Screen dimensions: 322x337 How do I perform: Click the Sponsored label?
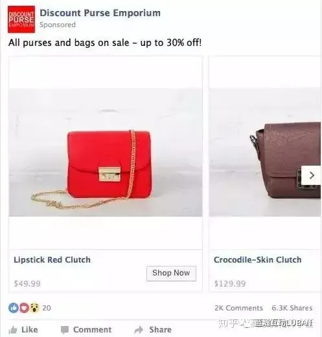58,25
